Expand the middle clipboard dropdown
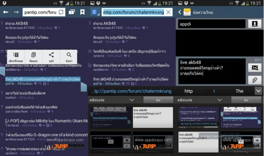This screenshot has width=264, height=156. click(x=132, y=100)
